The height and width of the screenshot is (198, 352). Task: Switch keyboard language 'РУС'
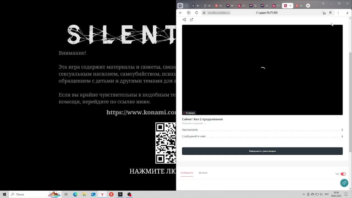coord(327,194)
